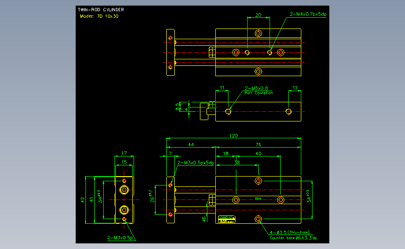The image size is (405, 249).
Task: Click the "20" dimension value
Action: coord(258,15)
